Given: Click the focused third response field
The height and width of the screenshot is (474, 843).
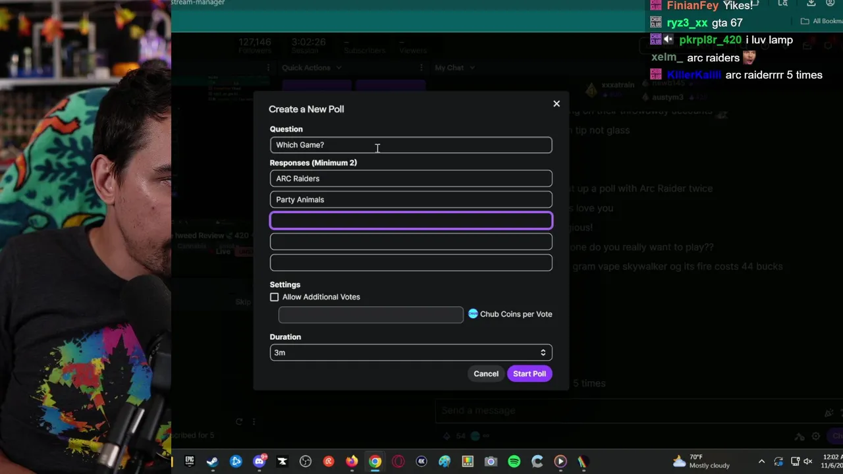Looking at the screenshot, I should (x=411, y=221).
